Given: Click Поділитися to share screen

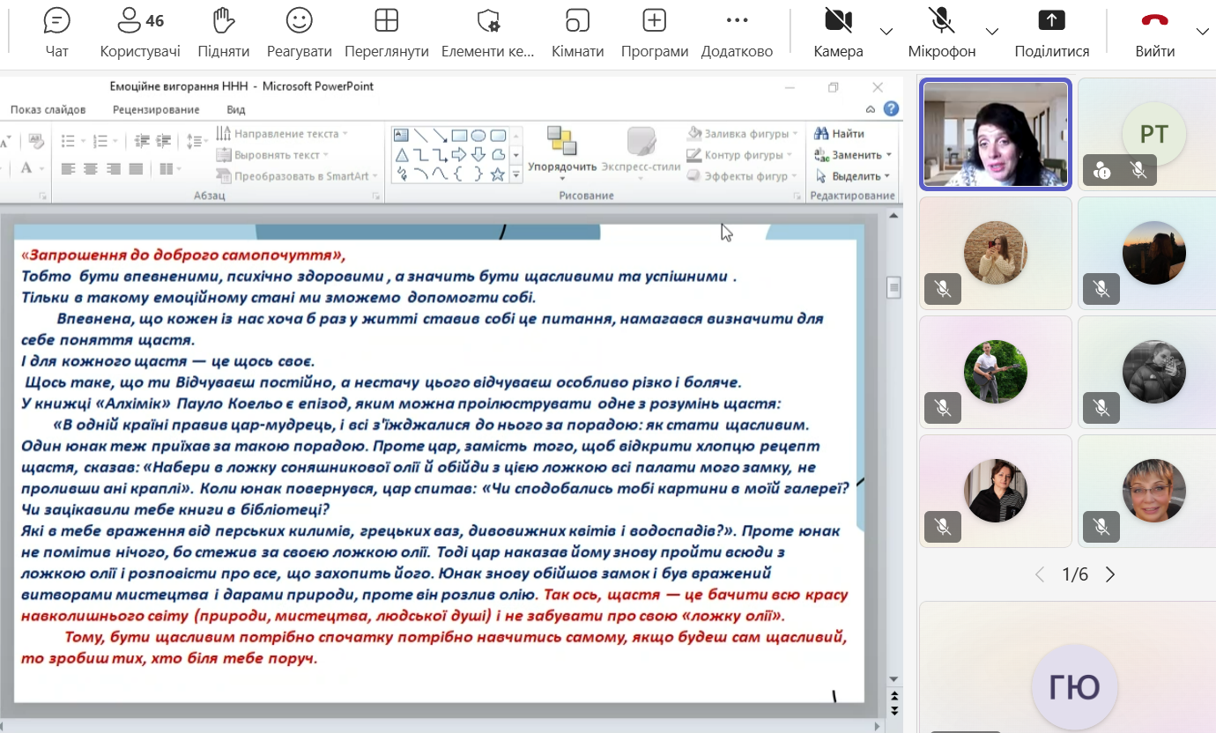Looking at the screenshot, I should [x=1051, y=33].
